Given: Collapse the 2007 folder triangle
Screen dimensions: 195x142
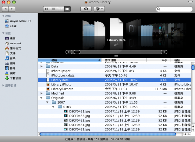Looking at the screenshot, I should click(47, 103).
